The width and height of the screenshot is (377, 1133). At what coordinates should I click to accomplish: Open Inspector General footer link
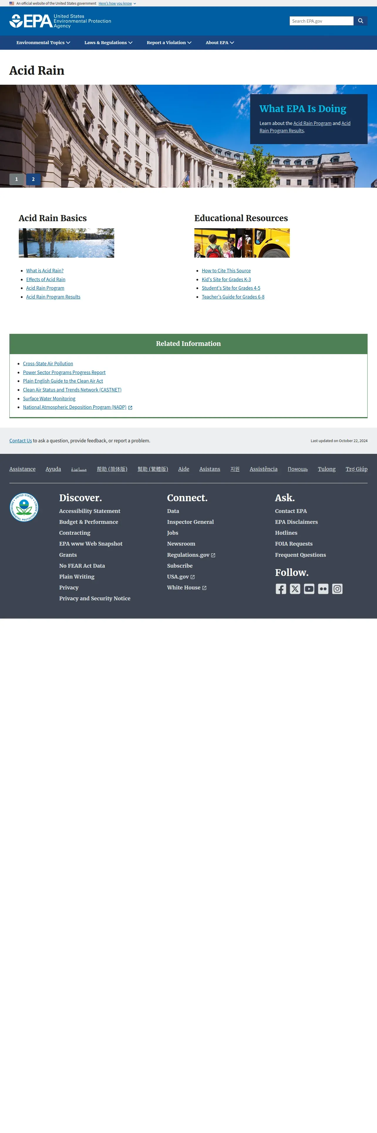coord(191,522)
